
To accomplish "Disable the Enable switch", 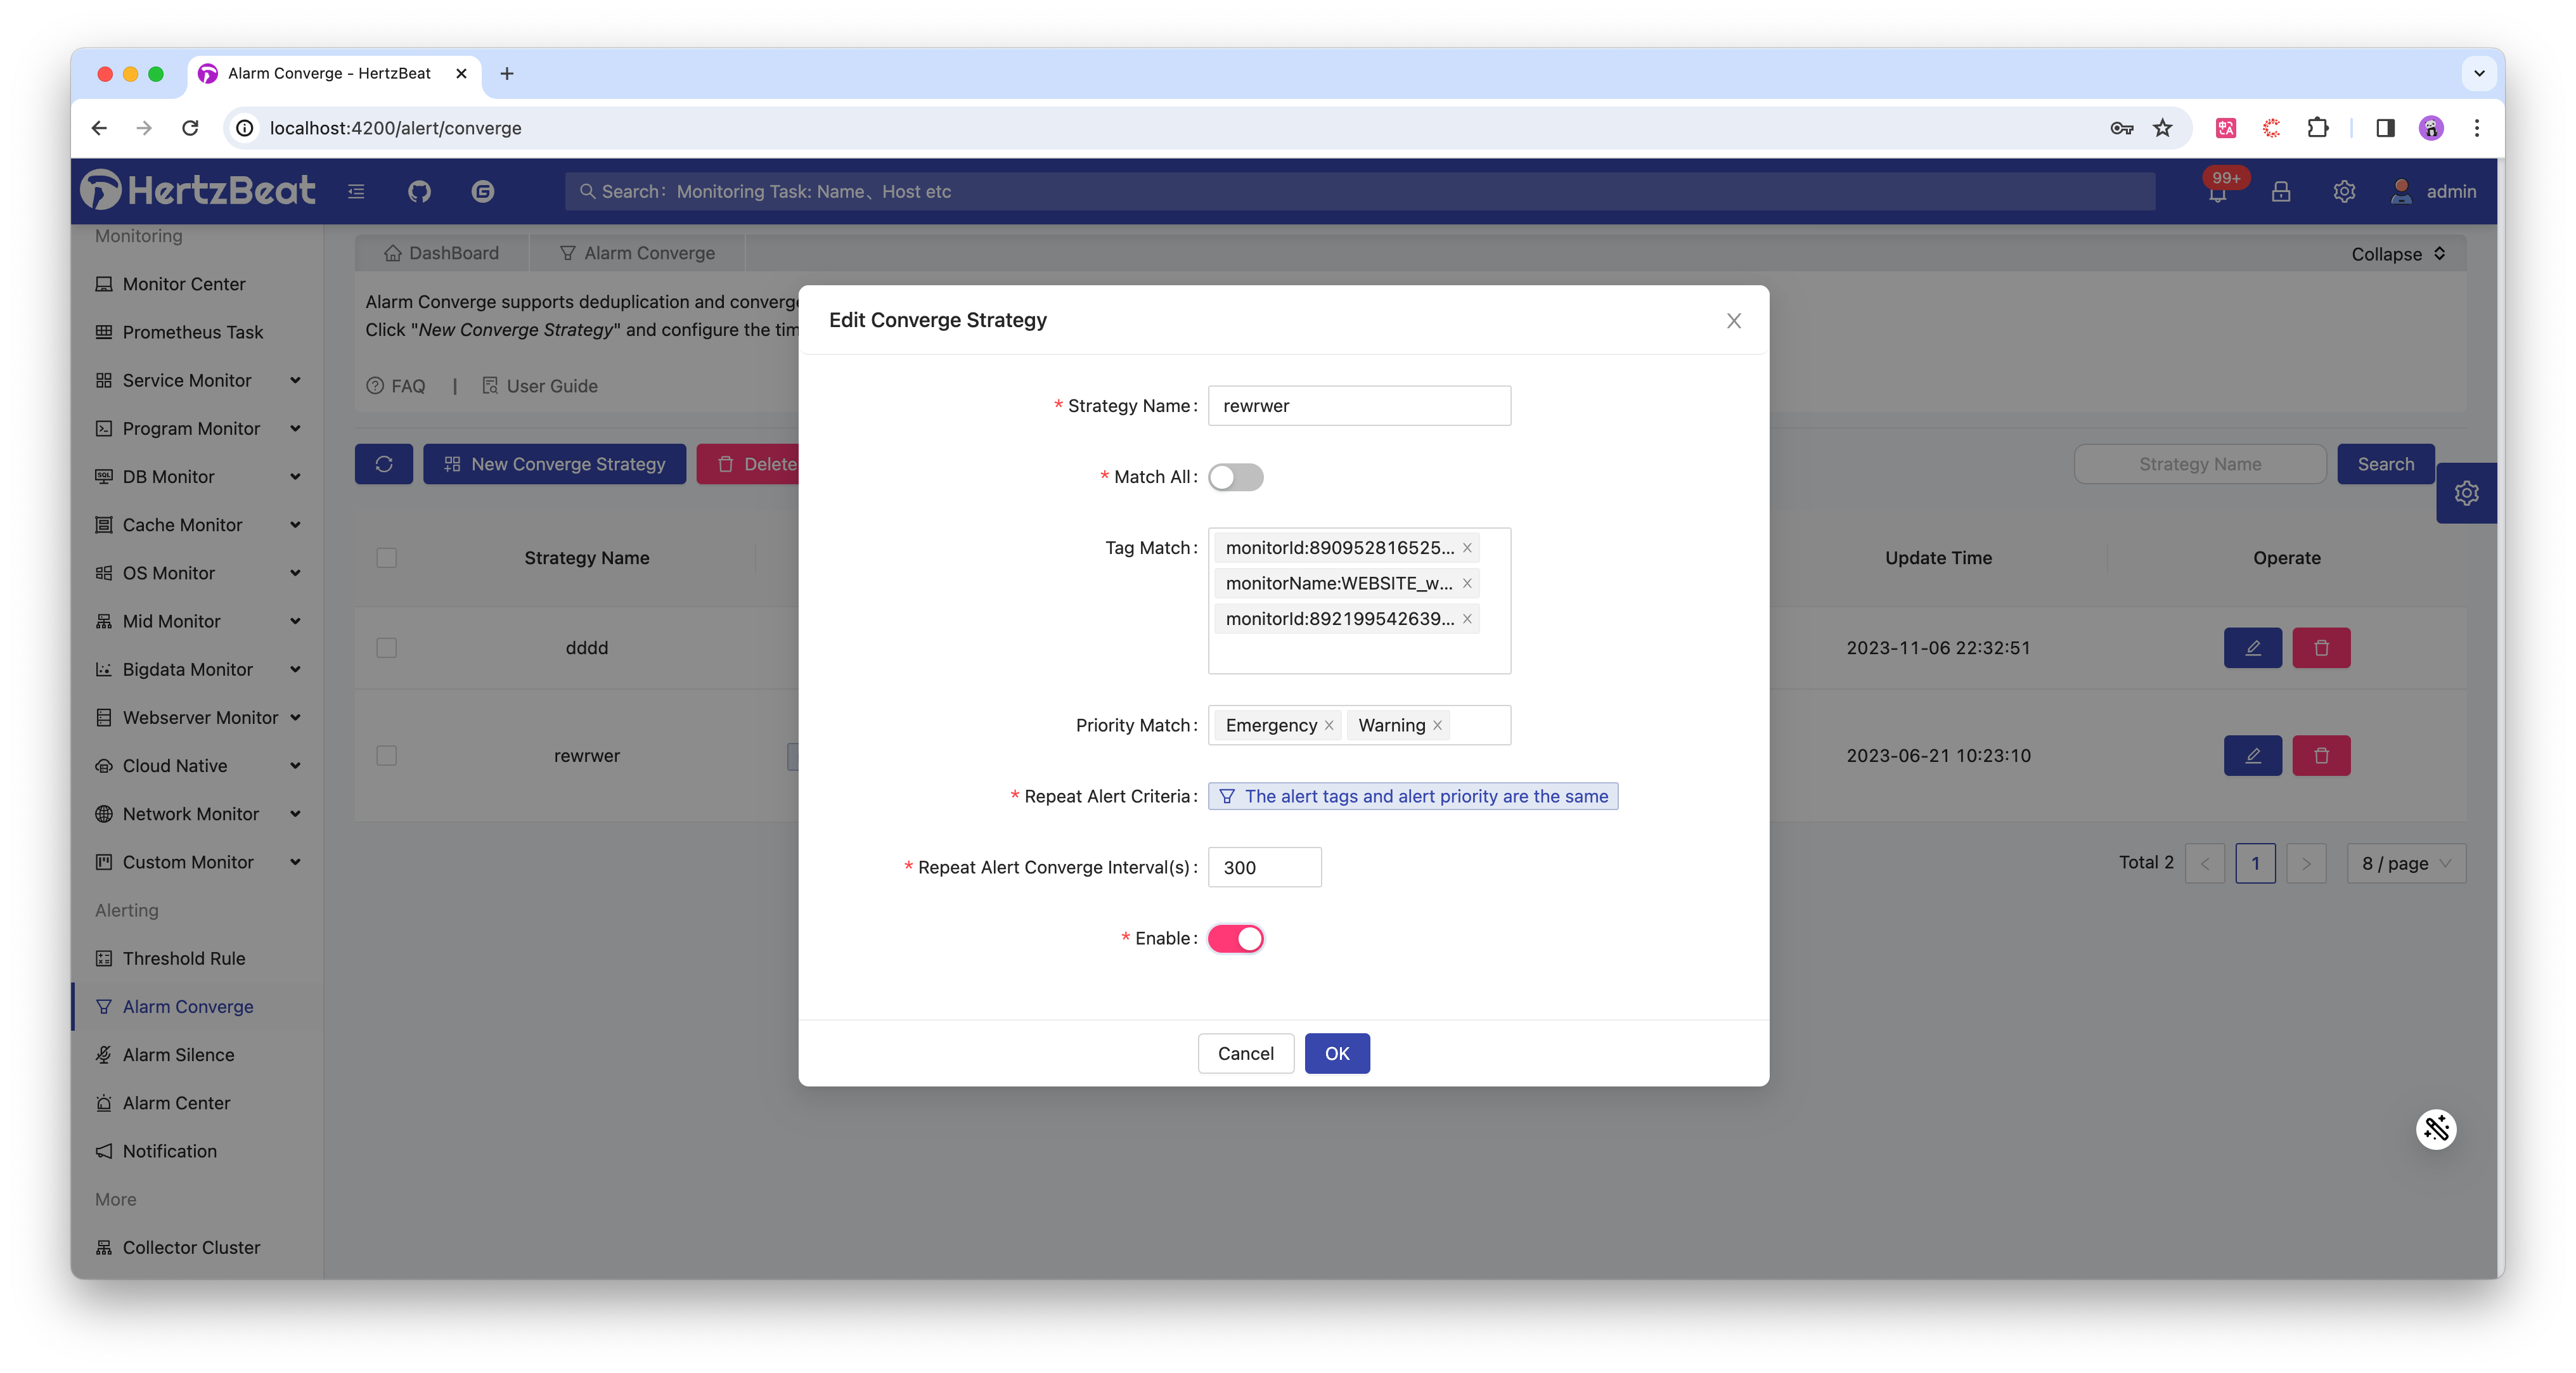I will click(1235, 939).
